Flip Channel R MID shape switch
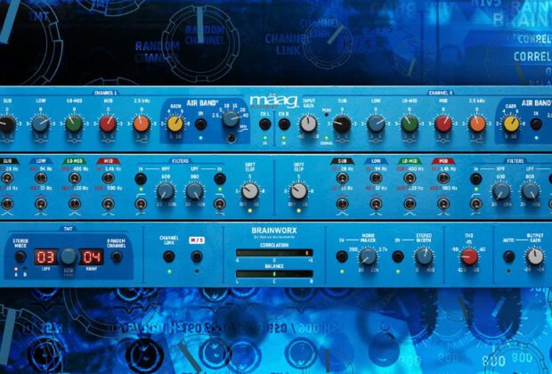Image resolution: width=552 pixels, height=374 pixels. pos(443,204)
